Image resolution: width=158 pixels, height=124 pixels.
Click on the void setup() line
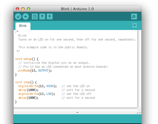27,59
